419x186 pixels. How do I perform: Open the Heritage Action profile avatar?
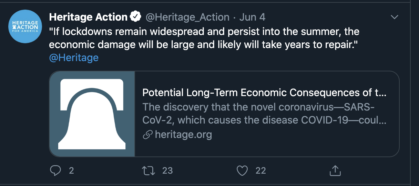25,26
